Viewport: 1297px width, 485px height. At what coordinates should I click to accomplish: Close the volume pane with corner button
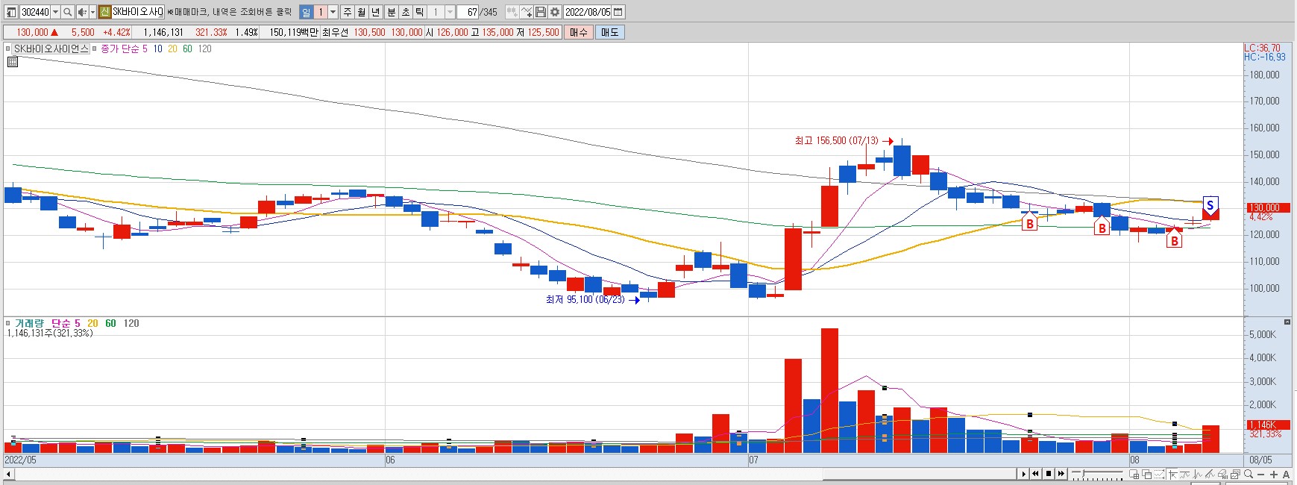[1287, 322]
